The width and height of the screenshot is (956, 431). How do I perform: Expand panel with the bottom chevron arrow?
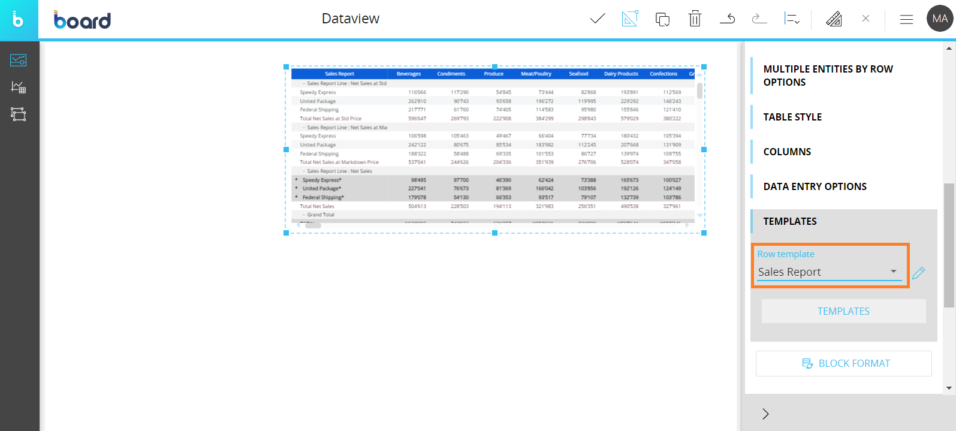765,414
